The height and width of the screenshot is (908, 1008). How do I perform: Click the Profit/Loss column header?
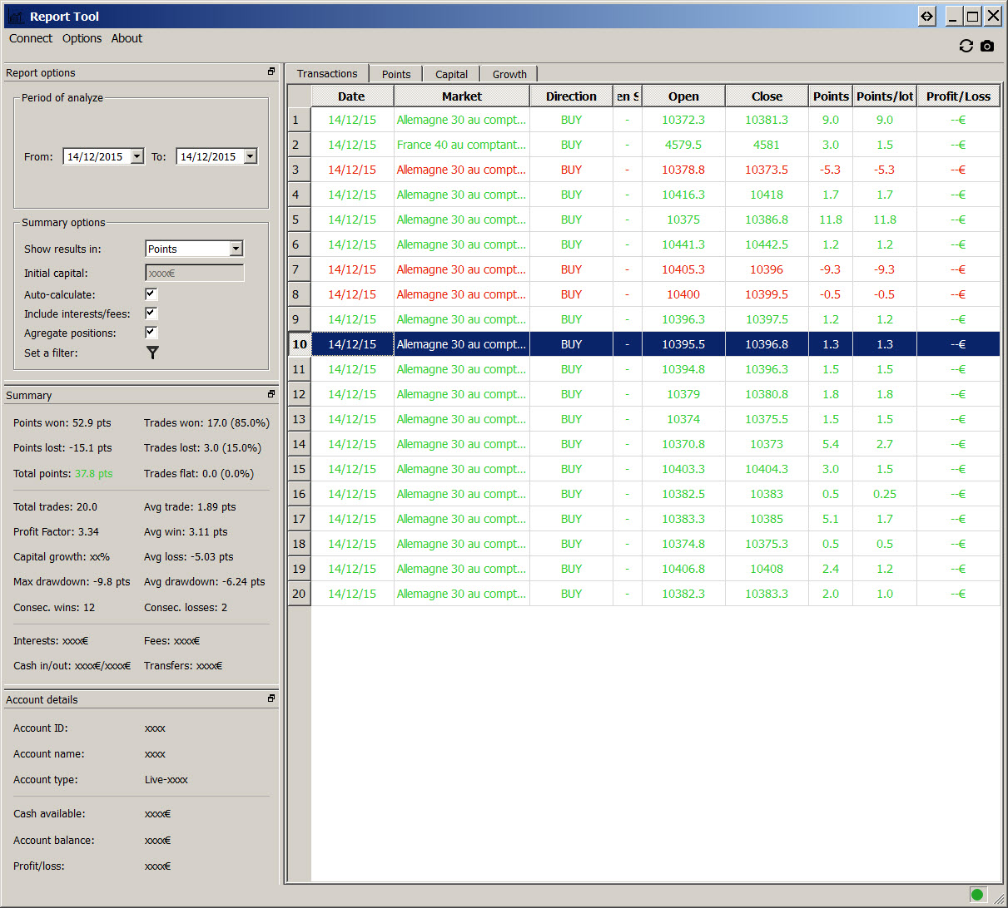pyautogui.click(x=958, y=96)
